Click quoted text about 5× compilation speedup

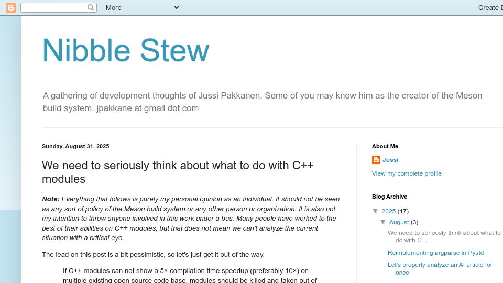pos(190,275)
